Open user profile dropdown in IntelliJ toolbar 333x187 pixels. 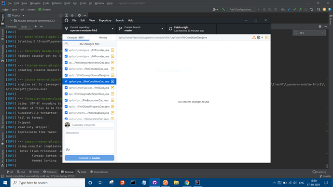(215, 9)
